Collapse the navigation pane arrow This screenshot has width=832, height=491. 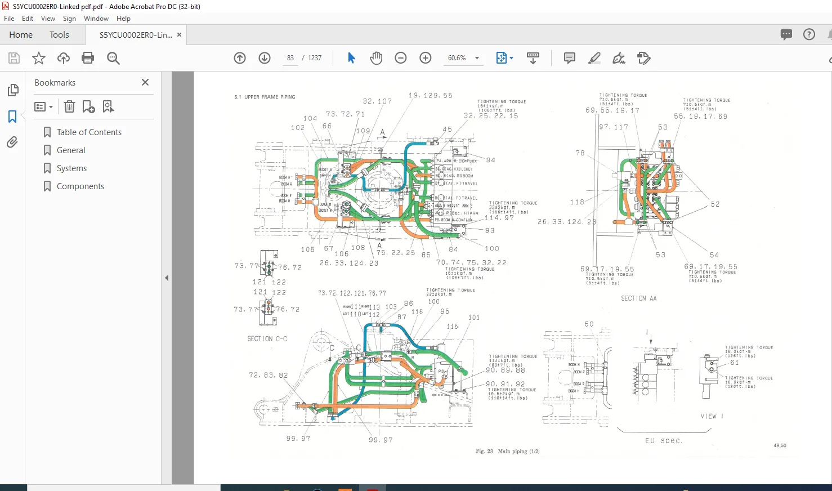(x=167, y=278)
